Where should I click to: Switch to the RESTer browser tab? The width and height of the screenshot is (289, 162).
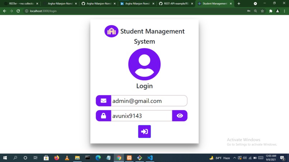[21, 4]
